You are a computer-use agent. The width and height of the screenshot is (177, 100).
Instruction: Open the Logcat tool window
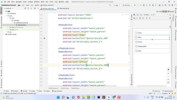pyautogui.click(x=32, y=91)
